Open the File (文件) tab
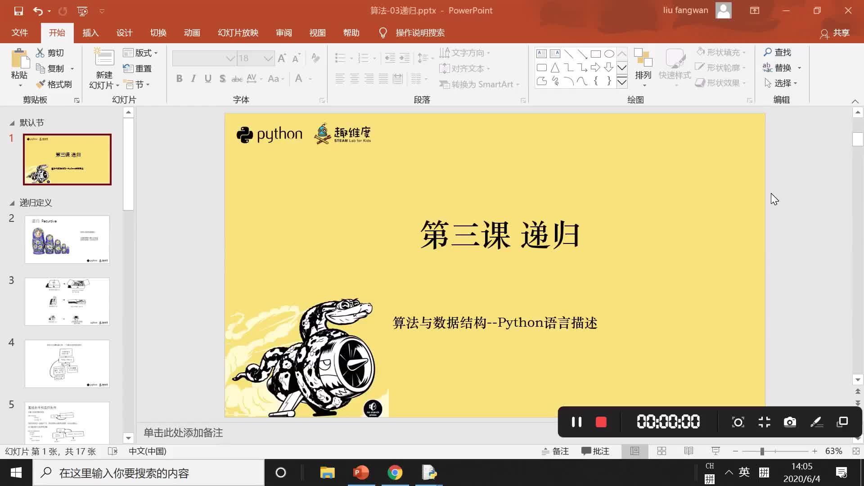Image resolution: width=864 pixels, height=486 pixels. 20,33
